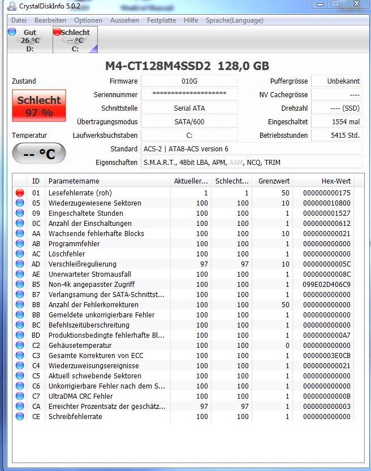This screenshot has height=471, width=371.
Task: Click the Hex-Wert column header
Action: [323, 181]
